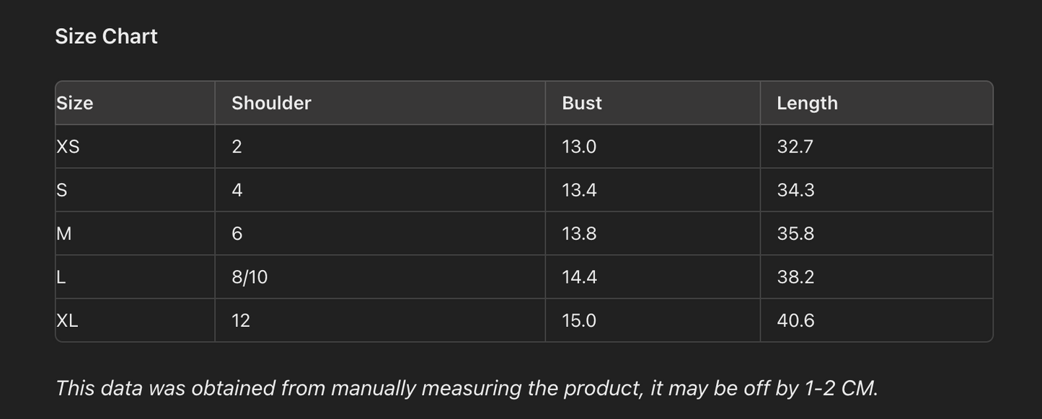Image resolution: width=1042 pixels, height=419 pixels.
Task: Select the M size row label
Action: pos(64,233)
